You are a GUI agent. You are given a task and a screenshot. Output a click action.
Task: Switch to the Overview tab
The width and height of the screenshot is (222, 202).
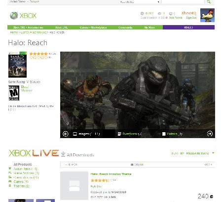tap(130, 134)
